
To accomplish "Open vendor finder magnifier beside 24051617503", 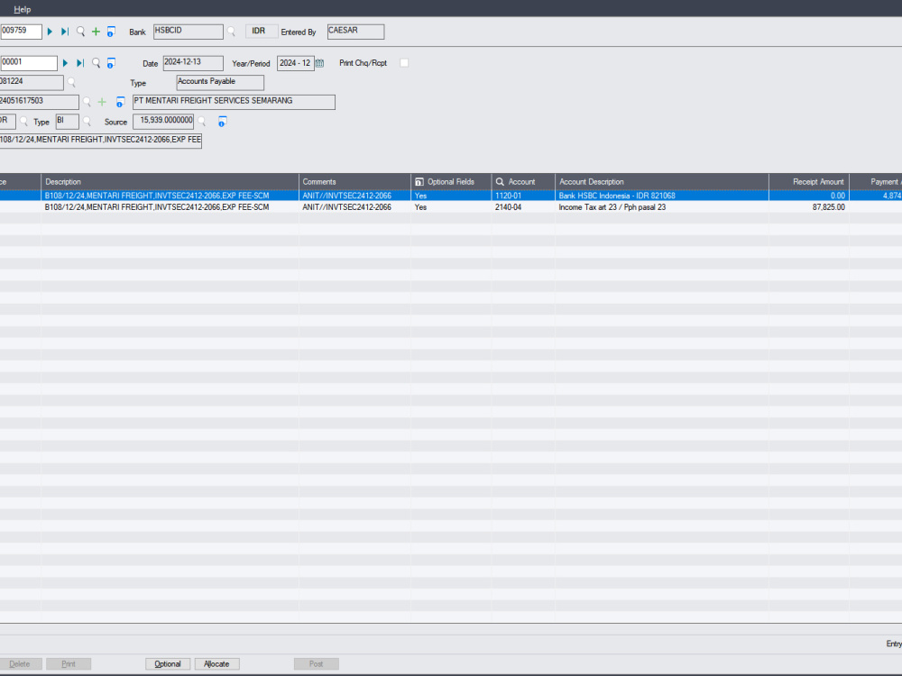I will (87, 103).
